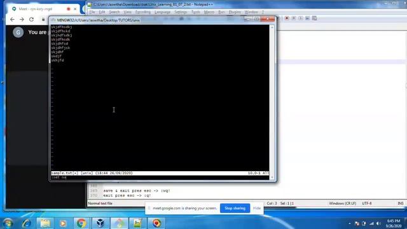Open the clock showing 6:45 PM
This screenshot has height=229, width=407.
pyautogui.click(x=394, y=223)
